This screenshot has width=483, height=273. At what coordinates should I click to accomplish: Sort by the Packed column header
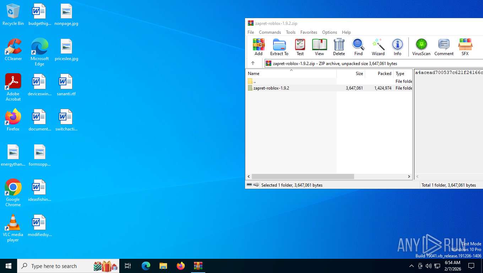[379, 73]
